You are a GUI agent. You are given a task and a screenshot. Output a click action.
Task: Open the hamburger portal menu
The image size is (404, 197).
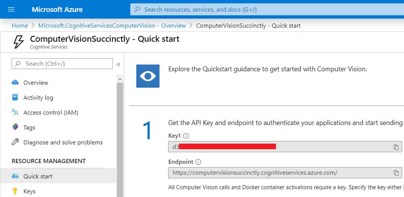pyautogui.click(x=11, y=9)
